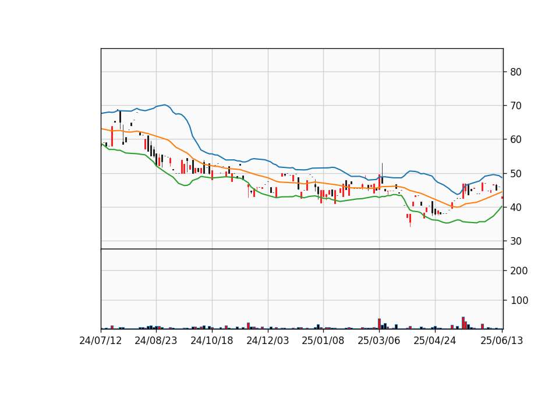Click the volume axis value 200
The image size is (559, 401).
tap(519, 271)
